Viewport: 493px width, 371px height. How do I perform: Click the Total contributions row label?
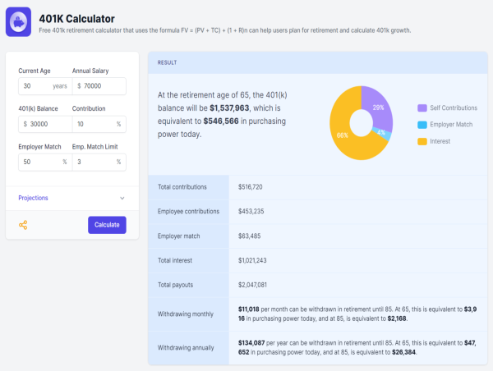coord(182,187)
